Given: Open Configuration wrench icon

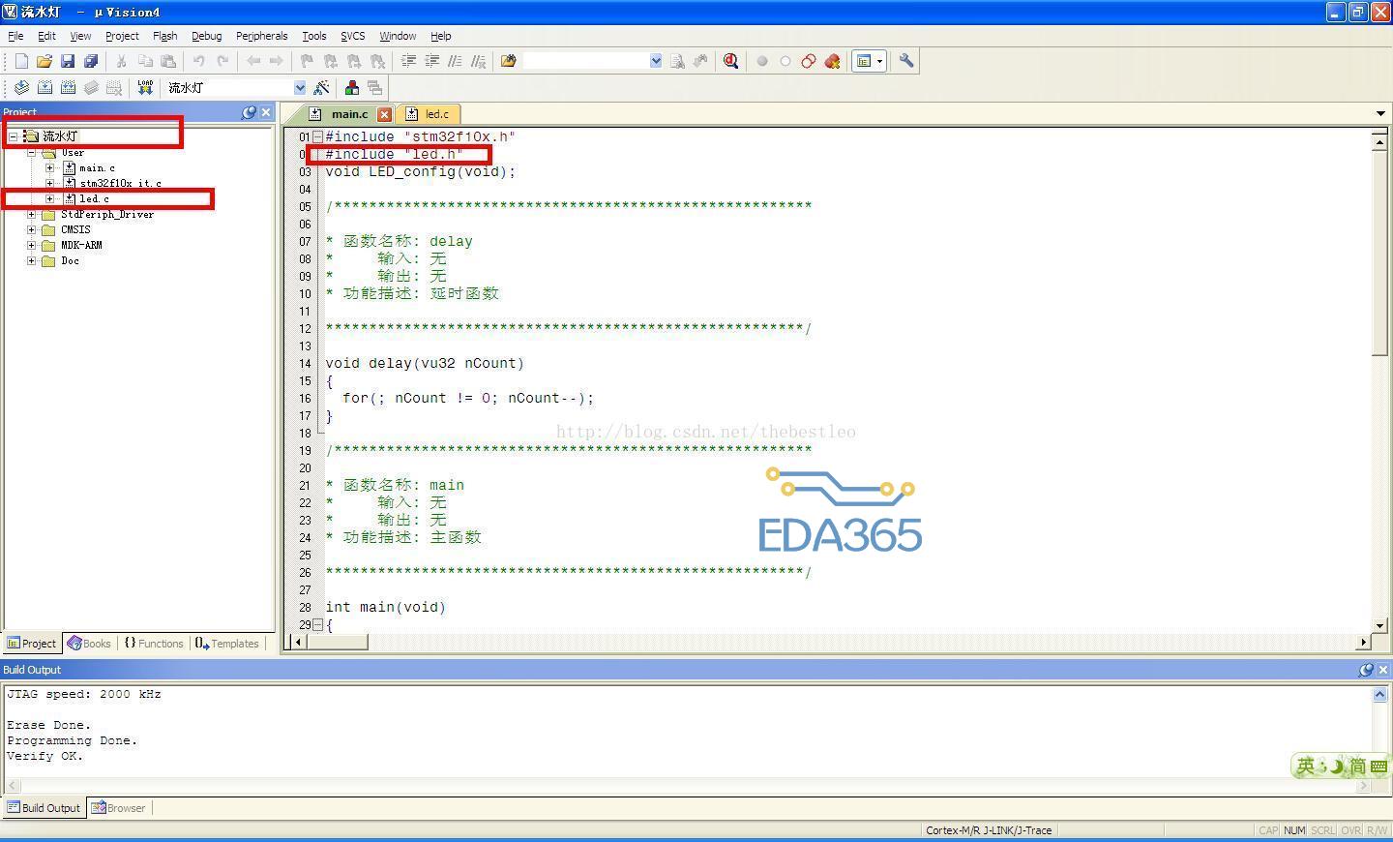Looking at the screenshot, I should [906, 61].
